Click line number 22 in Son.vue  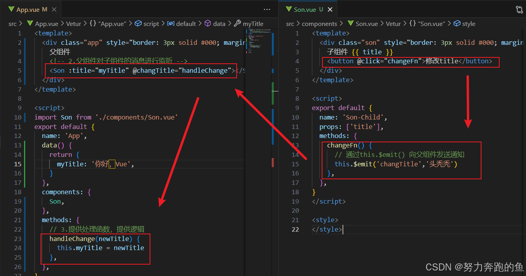(x=295, y=229)
